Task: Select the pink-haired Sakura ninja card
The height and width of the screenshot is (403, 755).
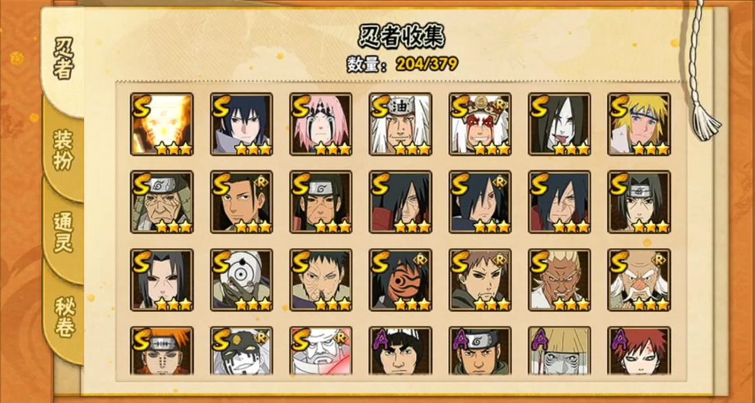Action: coord(321,124)
